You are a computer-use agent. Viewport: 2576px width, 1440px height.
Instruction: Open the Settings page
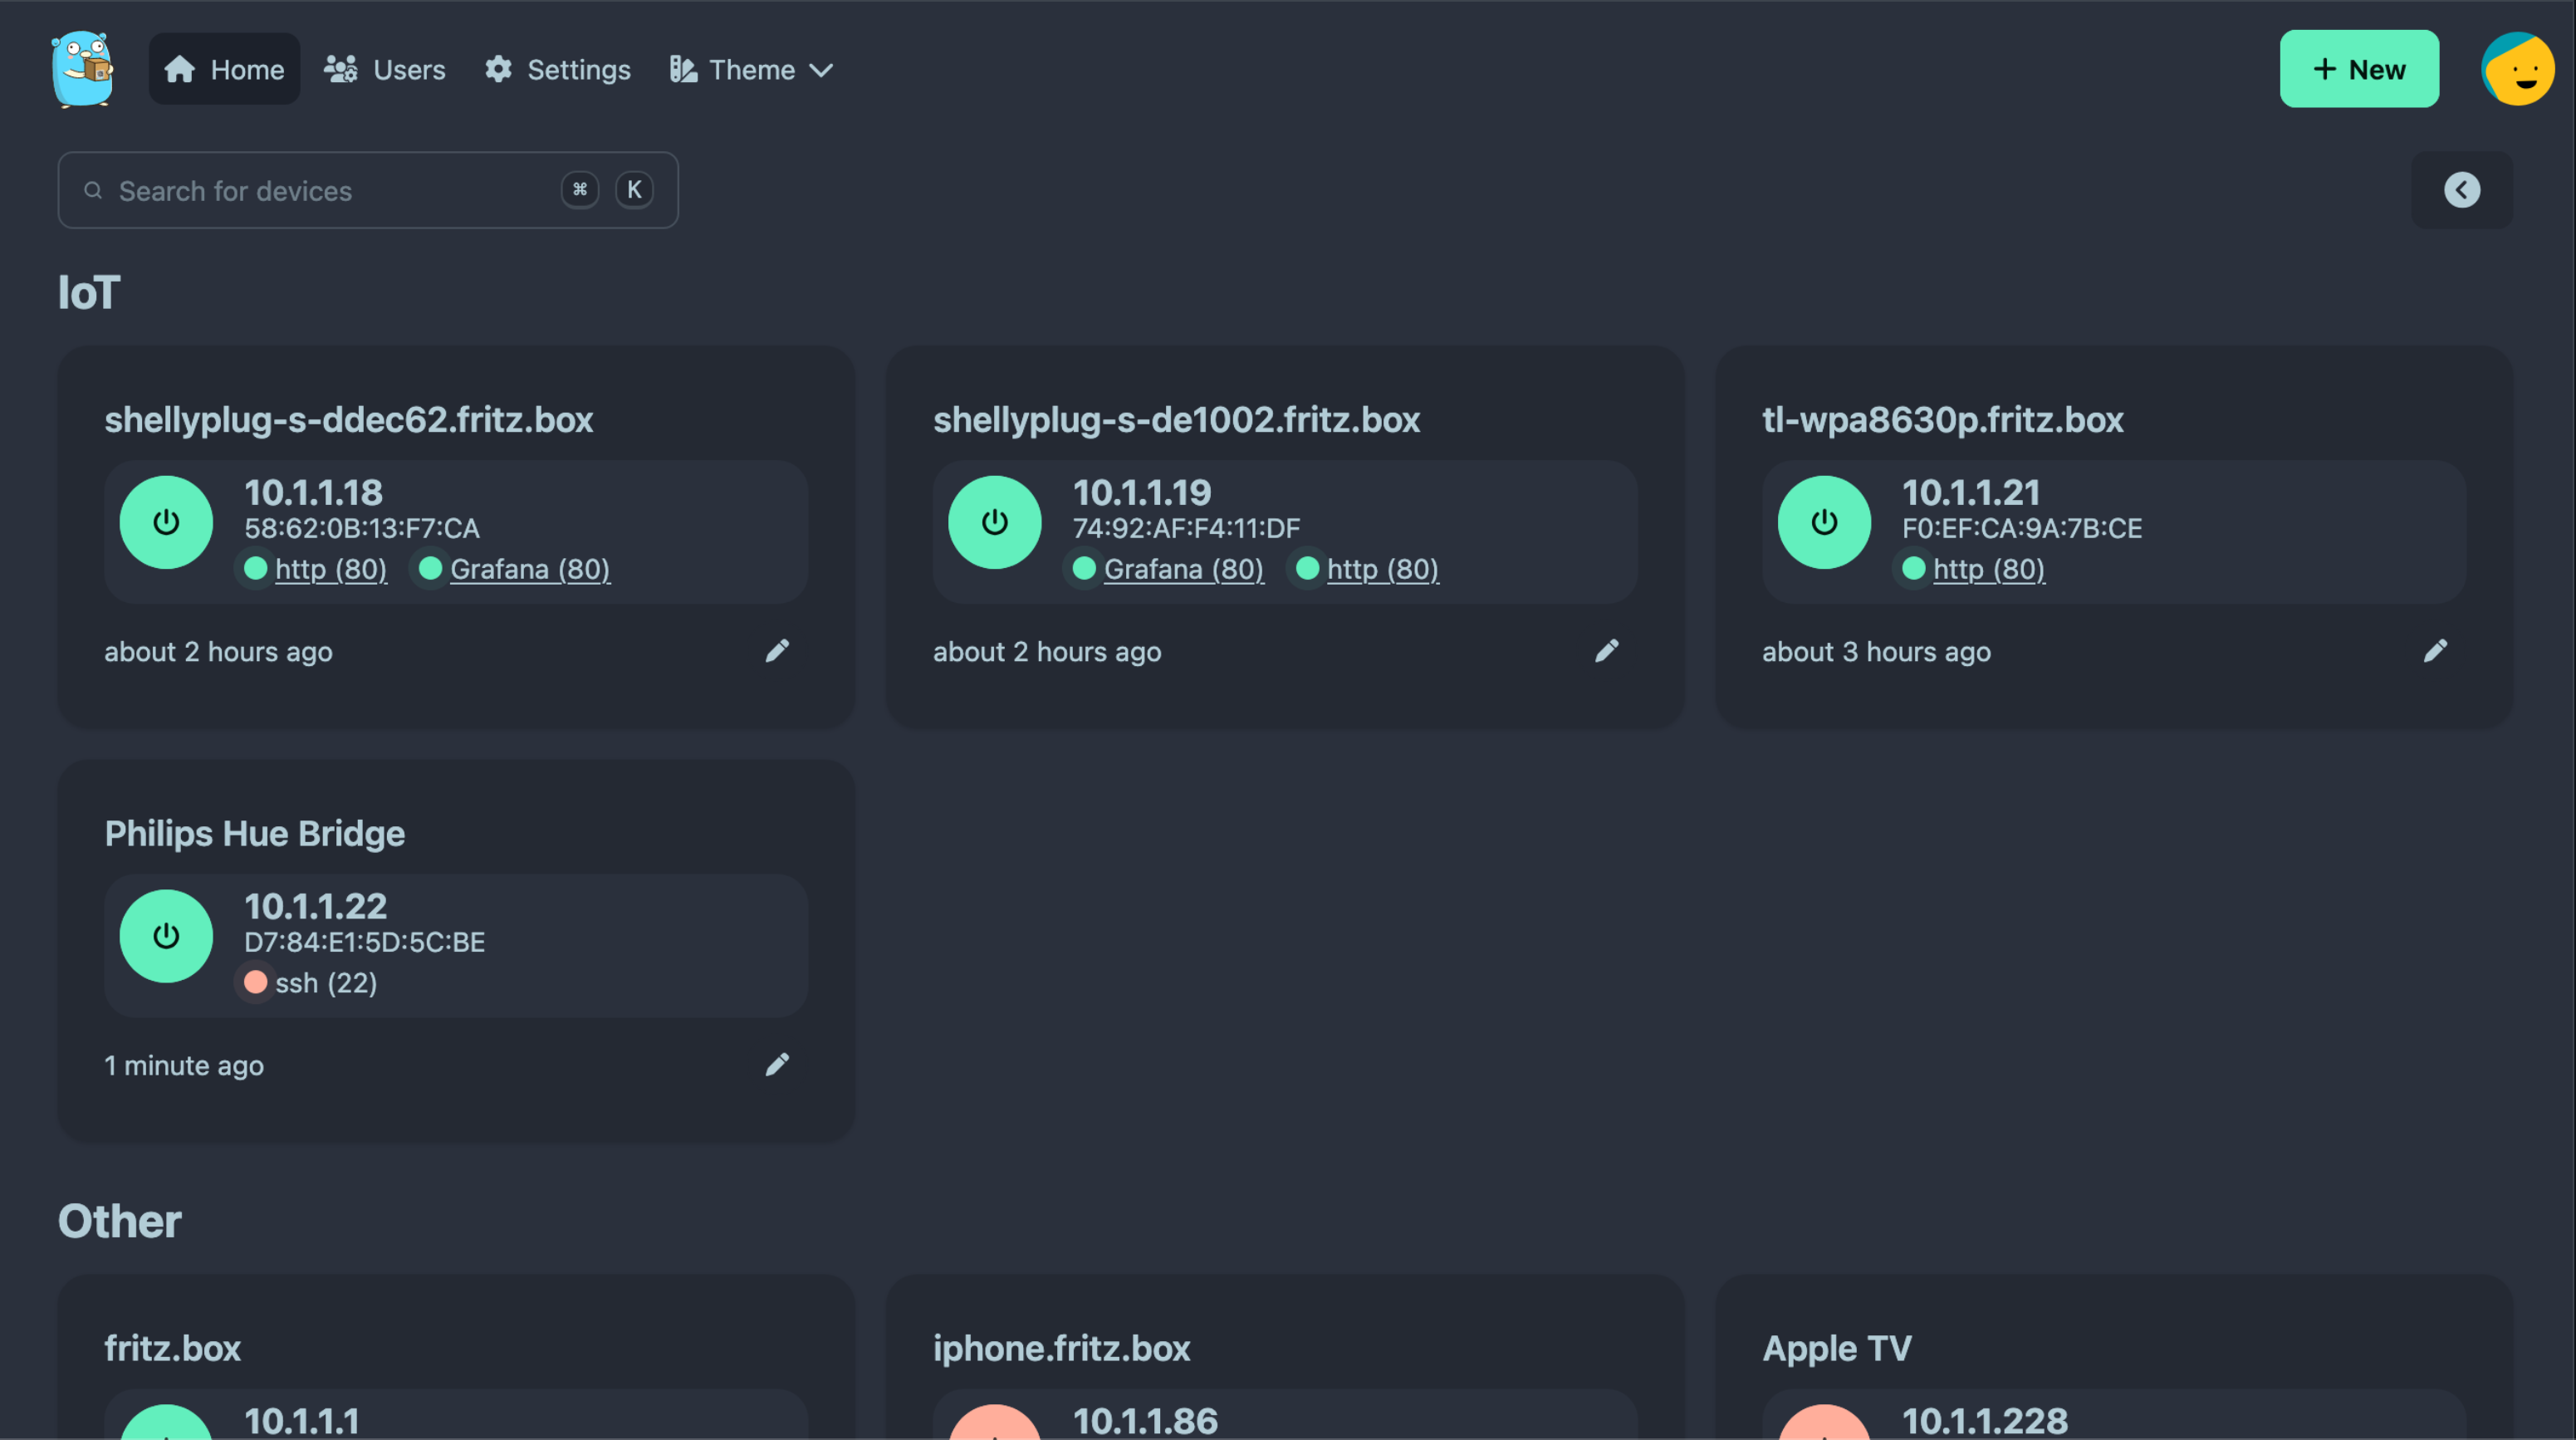[x=558, y=70]
